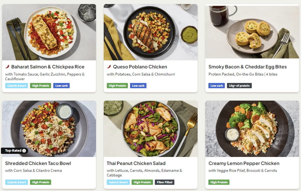Click the info icon on the Top-Rated badge
This screenshot has height=191, width=301.
tap(24, 151)
